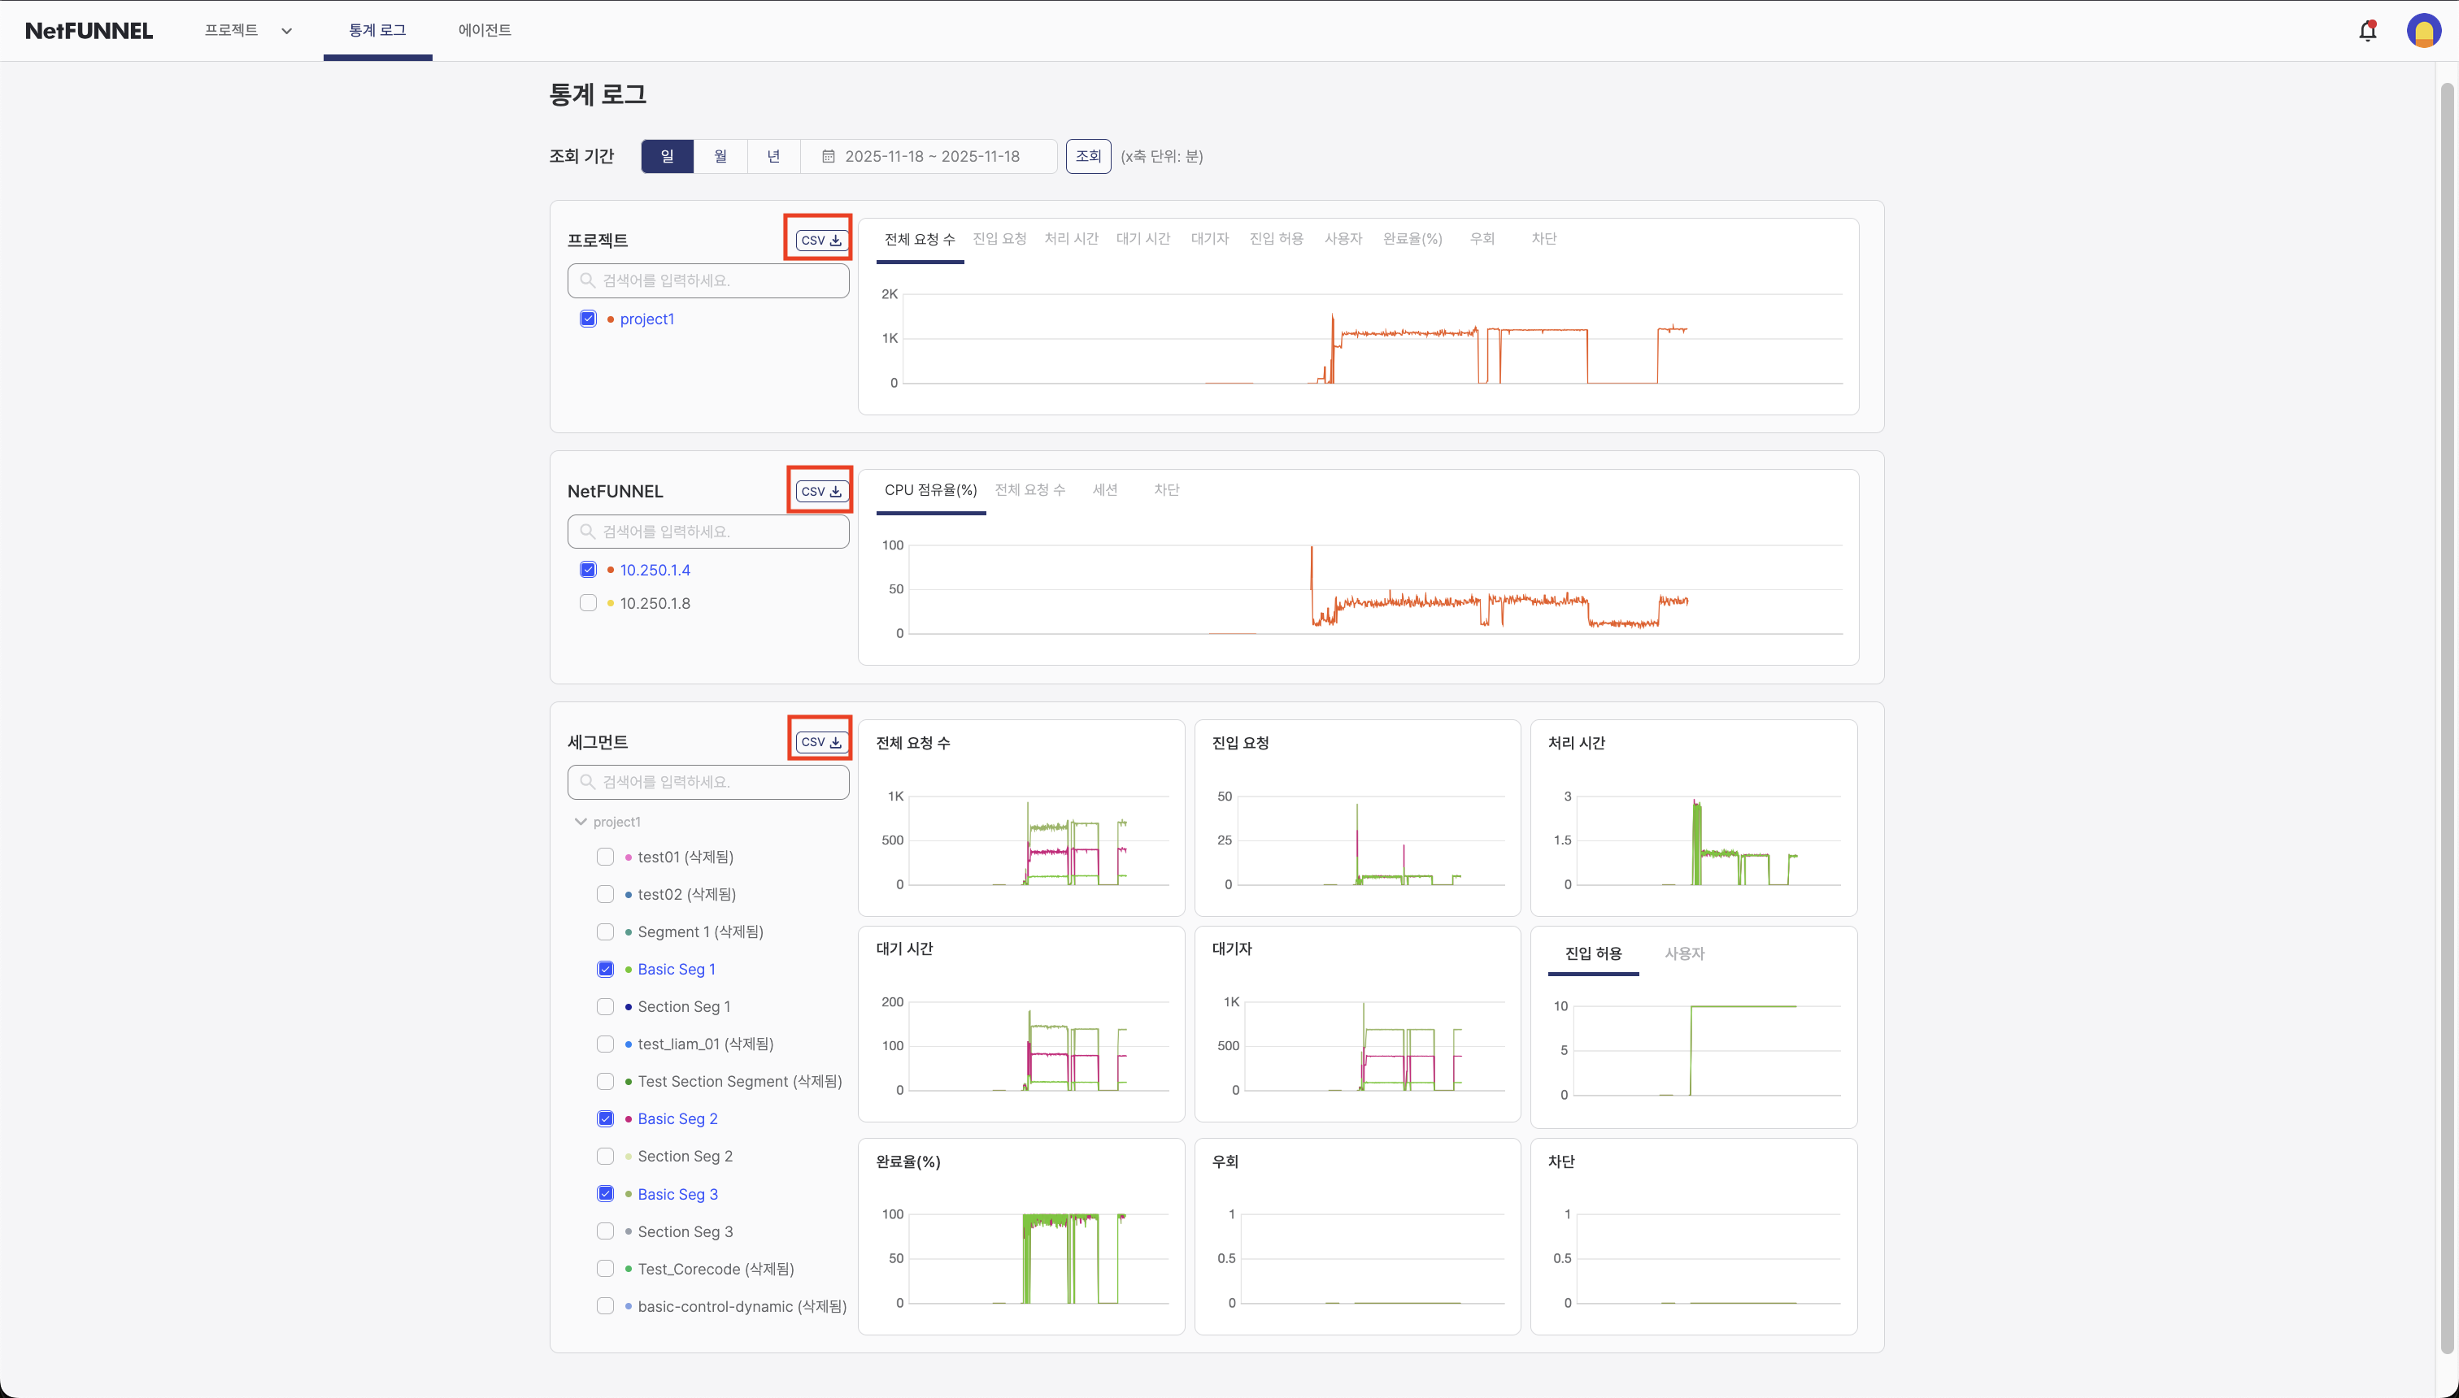Download CSV for 세그먼트 section

click(821, 742)
